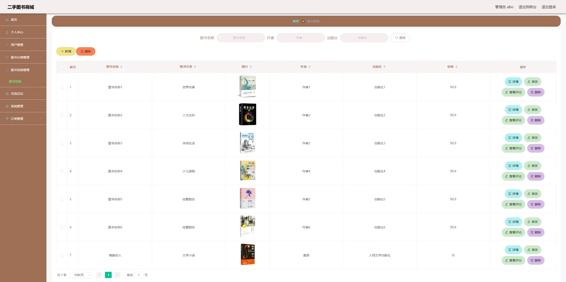Click 查看评论 for 图书名称2
Screen dimensions: 566x282
(513, 120)
